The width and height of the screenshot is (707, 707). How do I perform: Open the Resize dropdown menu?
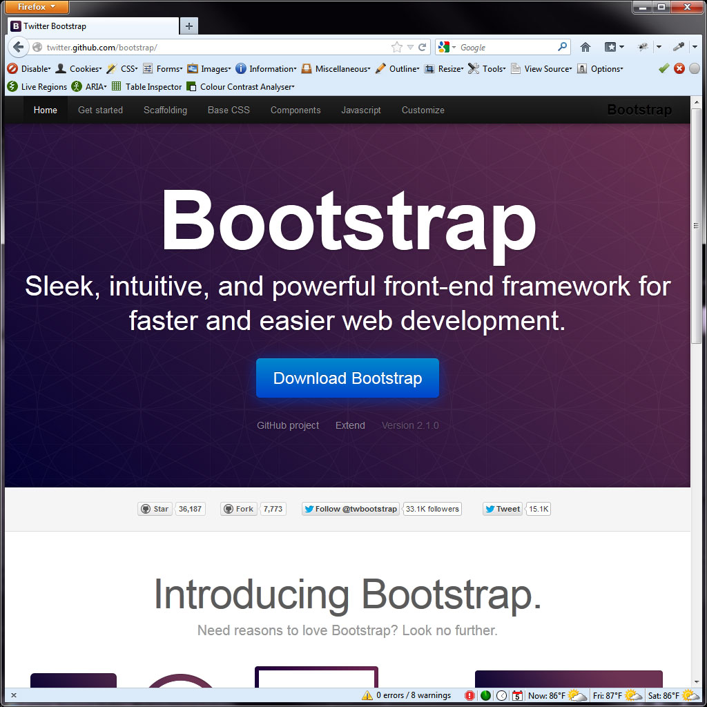(444, 68)
